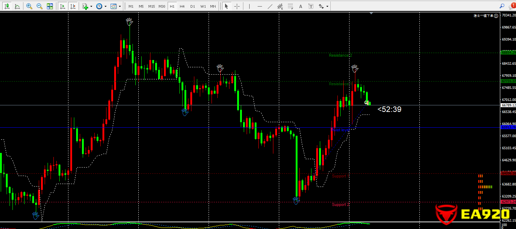Expand the periodicity clock dropdown arrow

pos(105,6)
